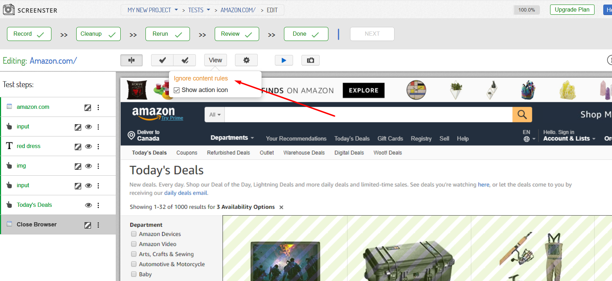
Task: Check the Baby department box
Action: pos(134,274)
